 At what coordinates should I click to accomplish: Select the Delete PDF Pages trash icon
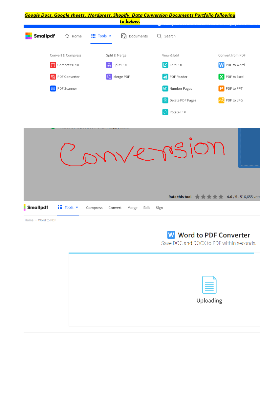[165, 100]
